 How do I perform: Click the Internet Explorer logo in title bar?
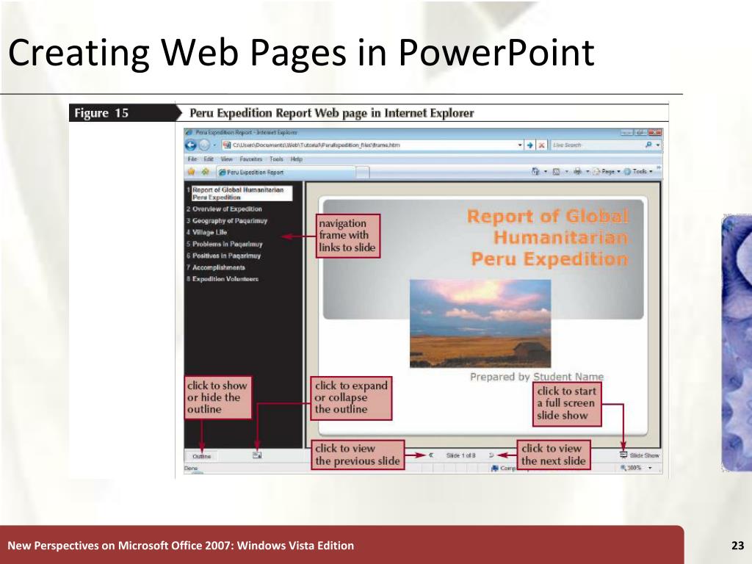coord(189,132)
